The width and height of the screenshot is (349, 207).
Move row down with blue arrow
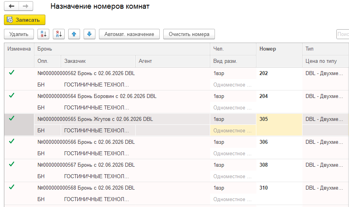[x=90, y=34]
